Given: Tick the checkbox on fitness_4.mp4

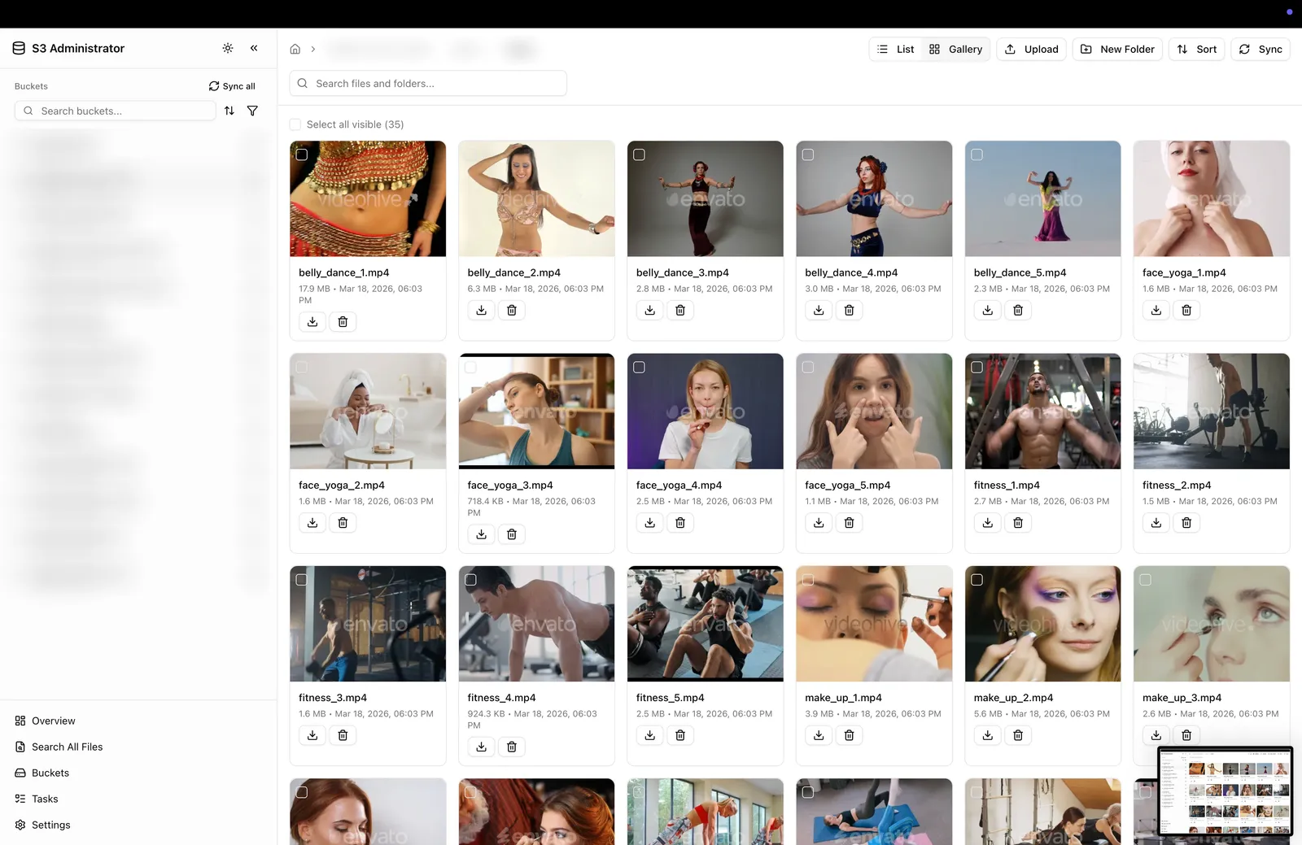Looking at the screenshot, I should [x=470, y=580].
